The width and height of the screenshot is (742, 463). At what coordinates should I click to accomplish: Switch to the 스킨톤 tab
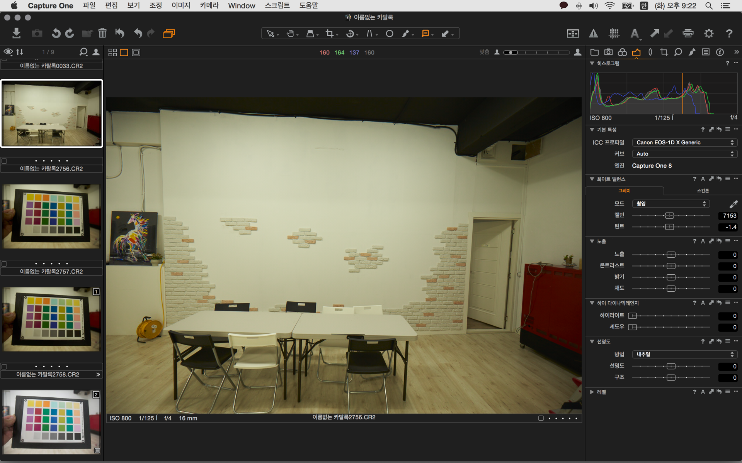coord(703,191)
